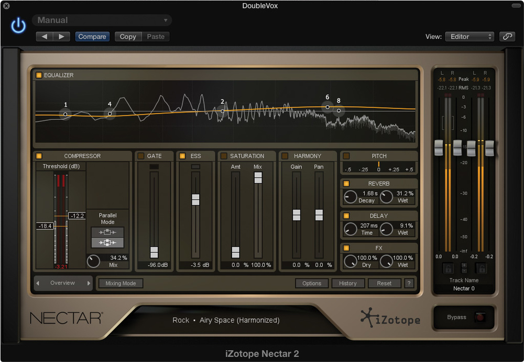524x362 pixels.
Task: Click the plus/minus button between the meter locks
Action: coord(464,268)
